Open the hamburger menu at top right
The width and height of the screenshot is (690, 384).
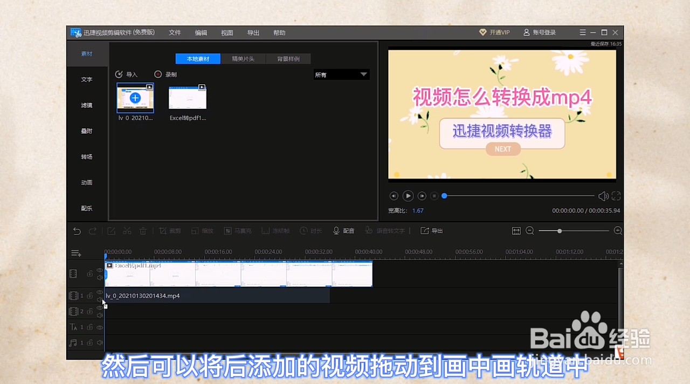583,32
